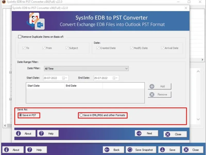Viewport: 206px width, 155px height.
Task: Click scroll down arrow in right panel
Action: pyautogui.click(x=198, y=119)
